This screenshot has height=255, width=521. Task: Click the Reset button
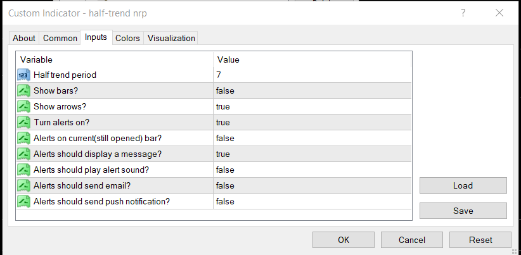pos(480,240)
